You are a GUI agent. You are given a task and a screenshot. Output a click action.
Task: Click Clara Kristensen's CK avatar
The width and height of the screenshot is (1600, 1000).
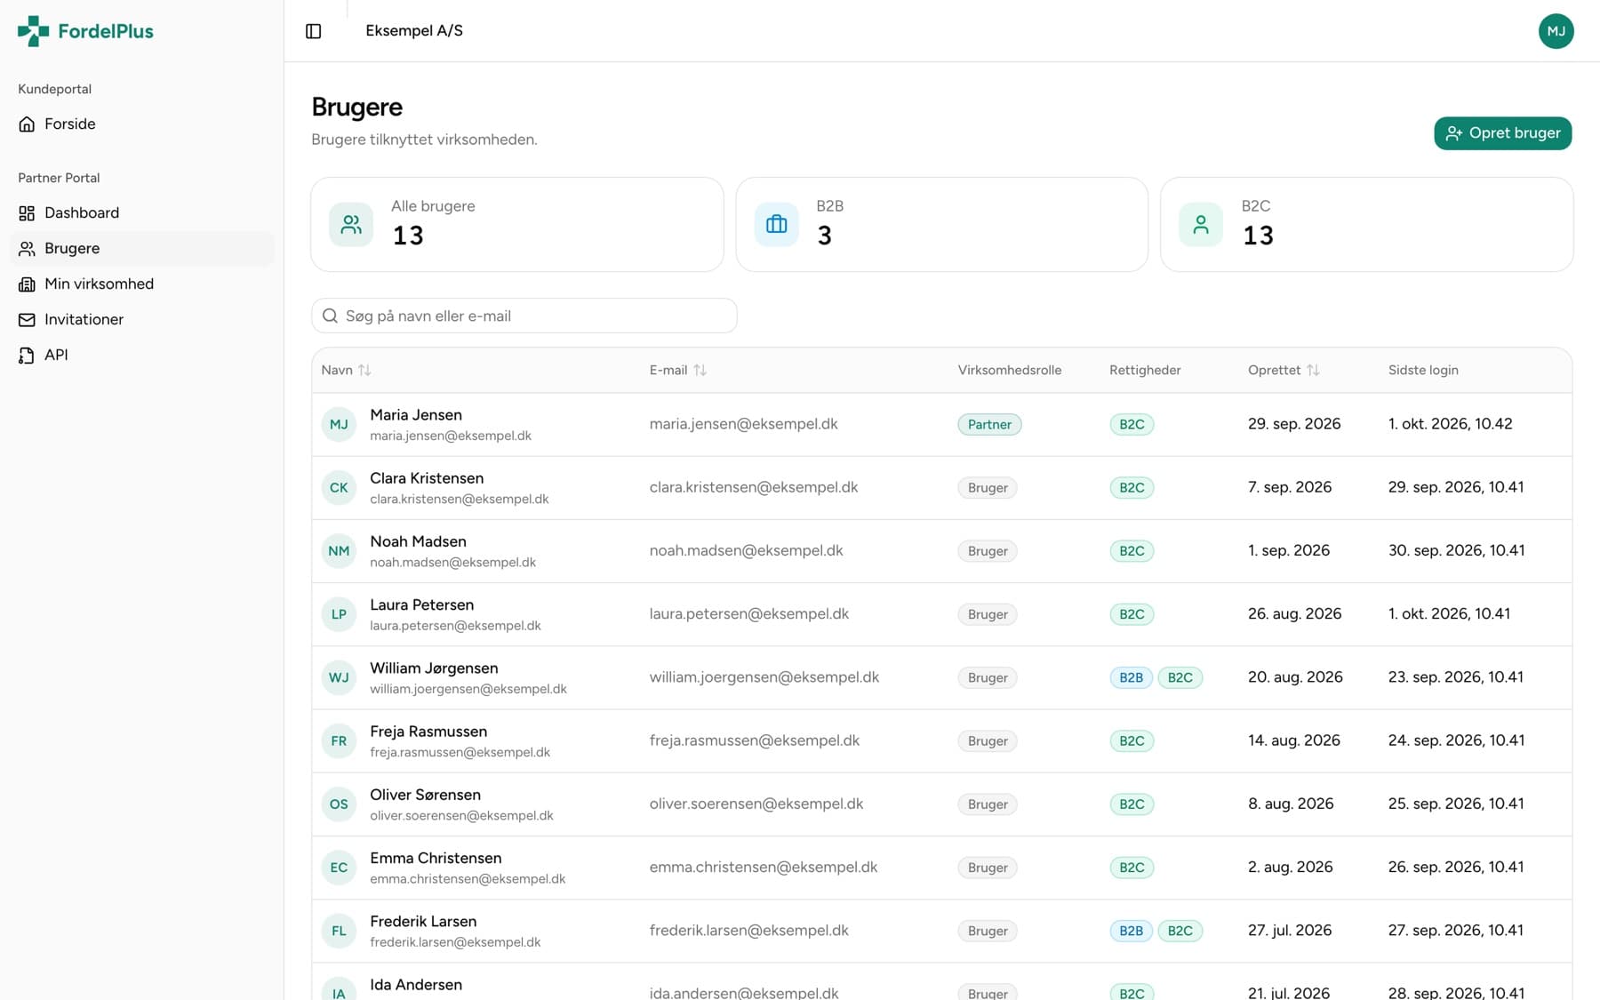click(339, 488)
